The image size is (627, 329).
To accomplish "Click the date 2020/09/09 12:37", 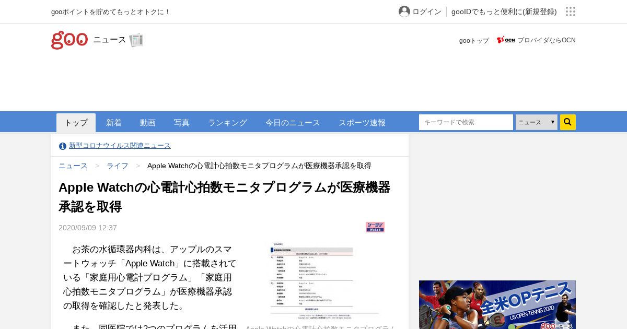I will 88,228.
